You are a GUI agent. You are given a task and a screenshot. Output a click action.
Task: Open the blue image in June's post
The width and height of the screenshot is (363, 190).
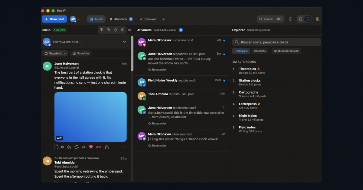[90, 117]
